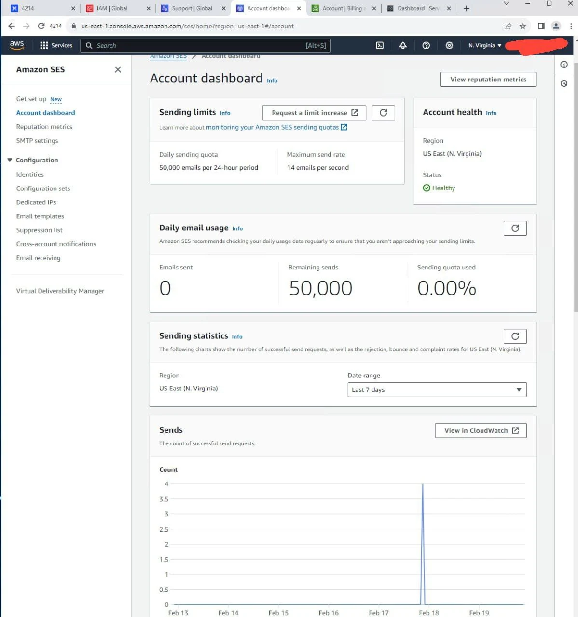The width and height of the screenshot is (578, 617).
Task: Click the Amazon SES breadcrumb link
Action: (x=168, y=56)
